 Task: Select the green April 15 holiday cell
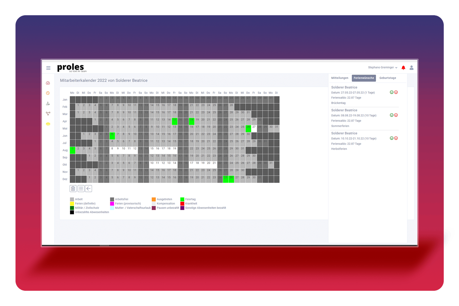pyautogui.click(x=174, y=121)
